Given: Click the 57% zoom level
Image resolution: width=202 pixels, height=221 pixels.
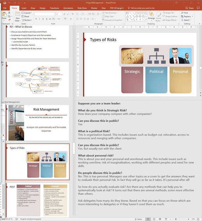Looking at the screenshot, I should point(193,219).
